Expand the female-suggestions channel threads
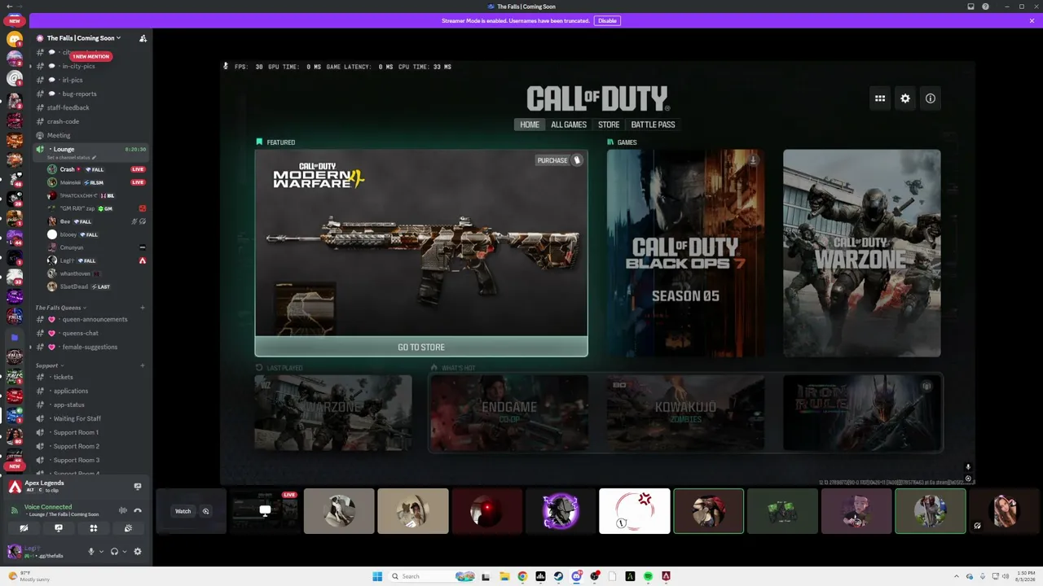This screenshot has width=1043, height=586. pos(31,347)
